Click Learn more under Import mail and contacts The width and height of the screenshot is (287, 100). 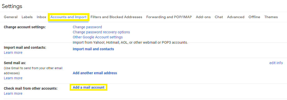click(13, 53)
